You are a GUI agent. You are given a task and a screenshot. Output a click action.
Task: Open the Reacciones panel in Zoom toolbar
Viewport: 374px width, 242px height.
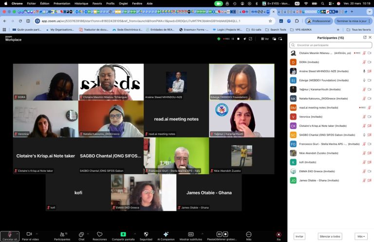point(99,235)
